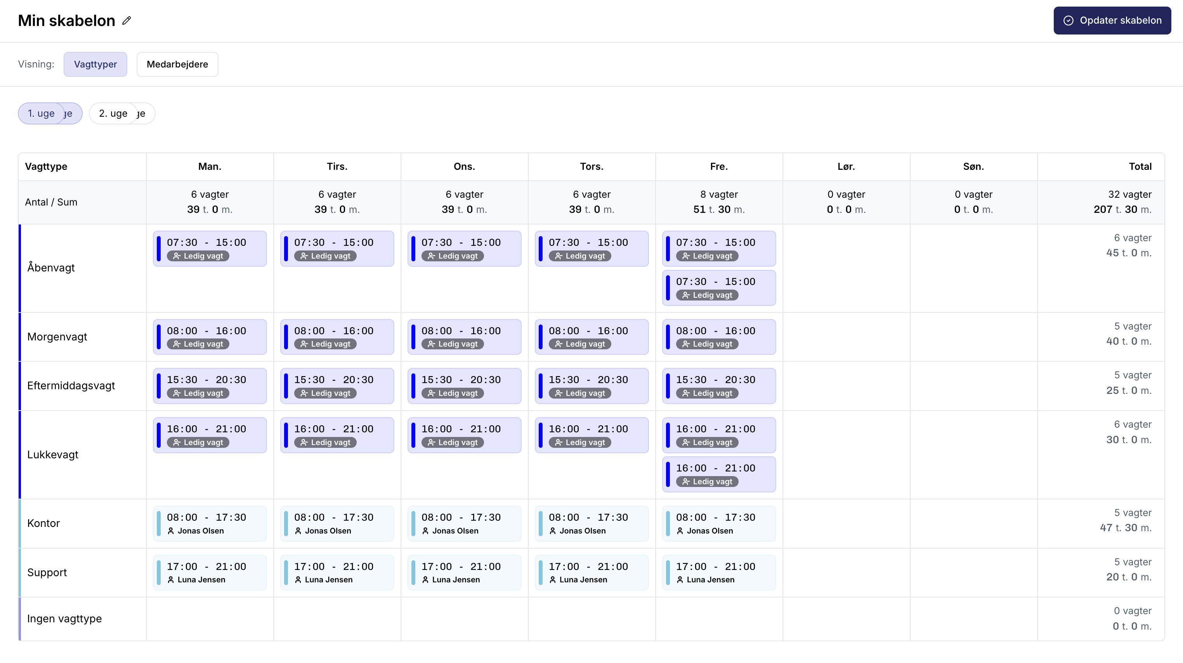Click Ledig vagt badge on Wednesday Lukkevagt
The image size is (1183, 663).
(x=452, y=442)
